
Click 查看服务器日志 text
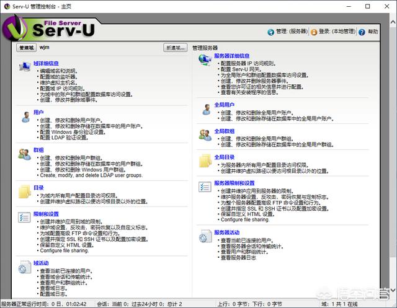(238, 258)
